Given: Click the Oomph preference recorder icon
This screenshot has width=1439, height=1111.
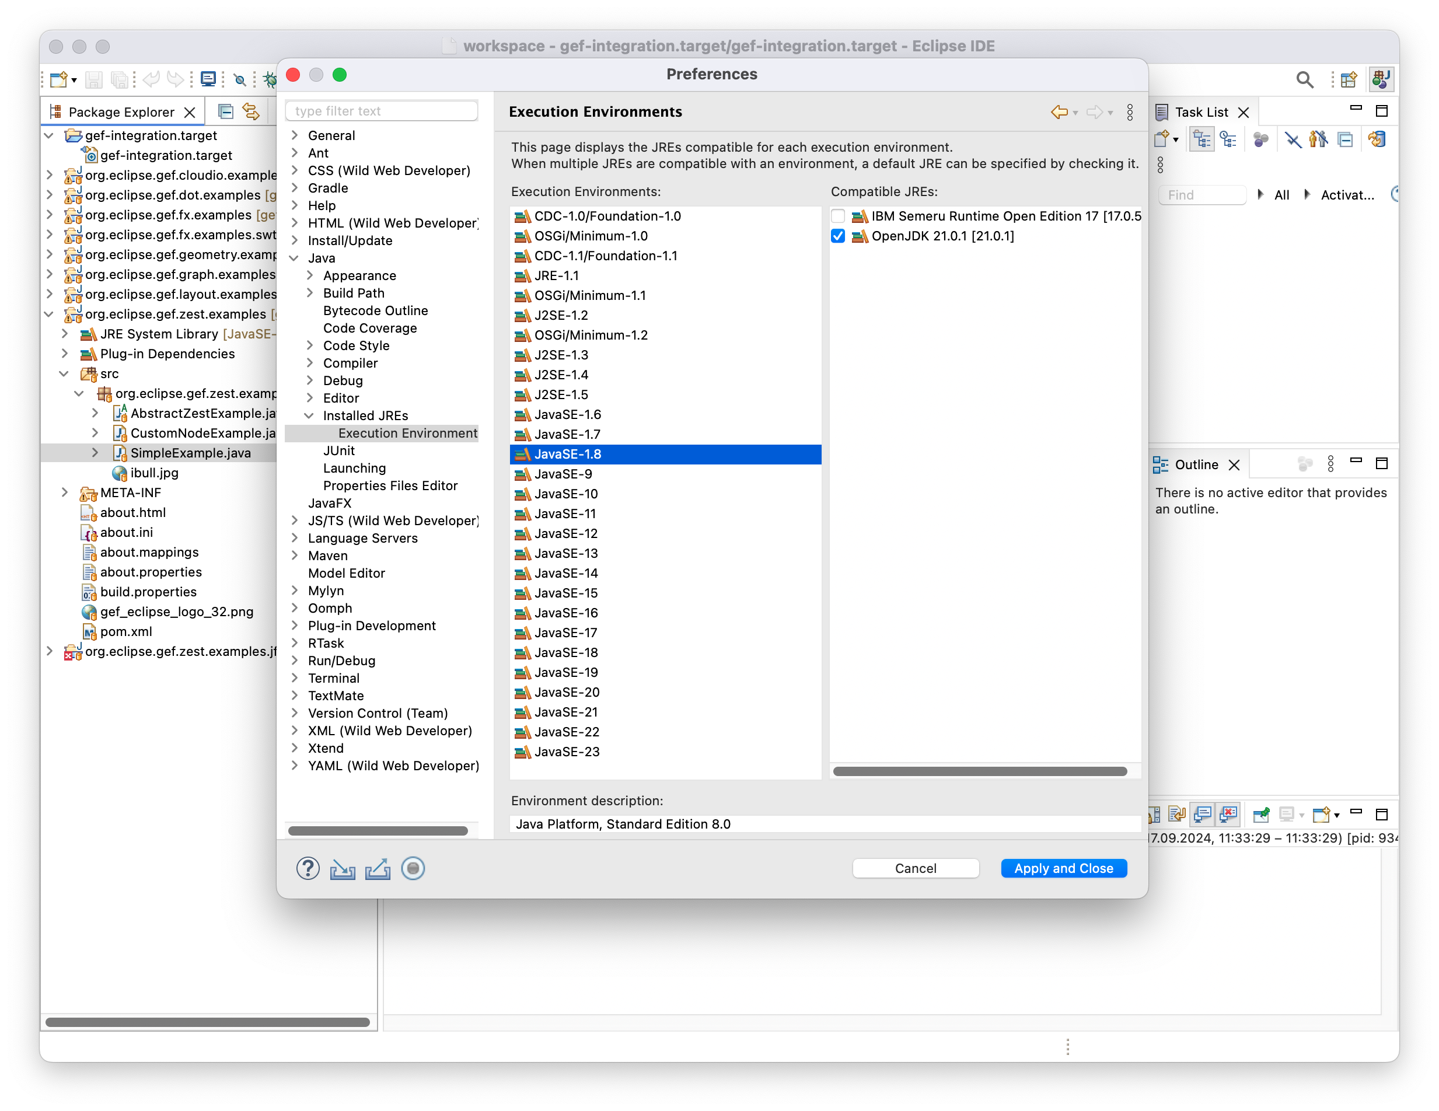Looking at the screenshot, I should pos(413,868).
